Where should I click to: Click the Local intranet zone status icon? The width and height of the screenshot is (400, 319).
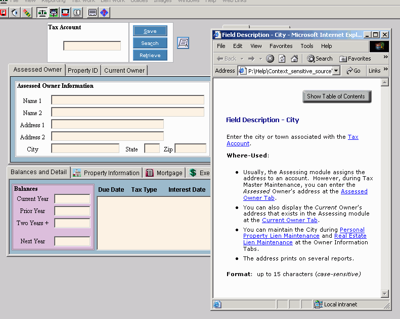318,304
